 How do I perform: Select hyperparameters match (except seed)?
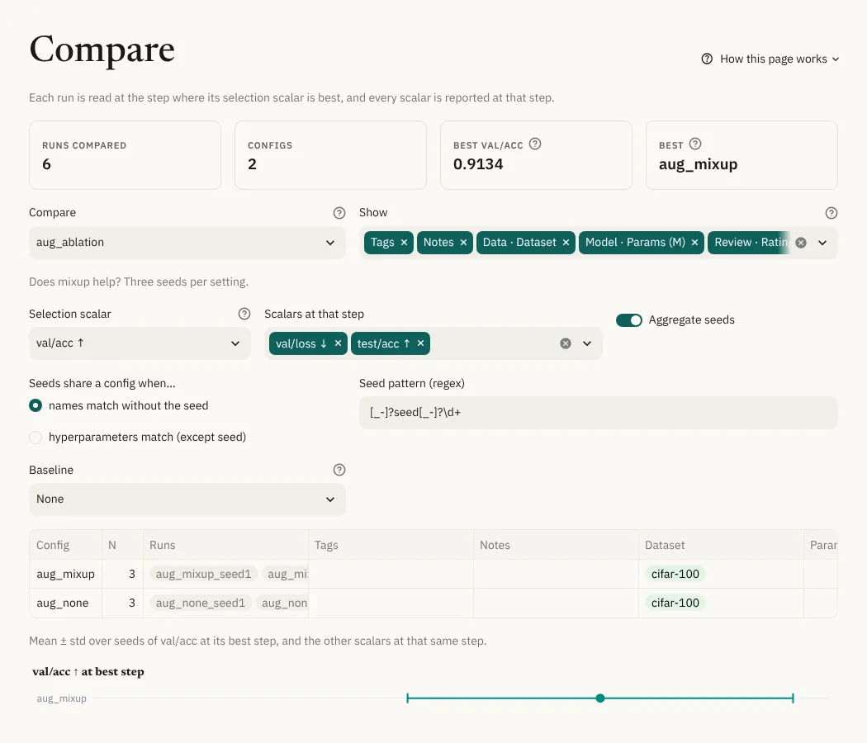point(36,438)
